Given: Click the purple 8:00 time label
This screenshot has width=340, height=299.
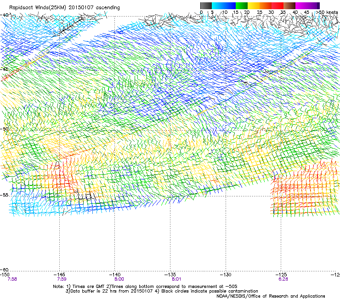Looking at the screenshot, I should (x=119, y=279).
